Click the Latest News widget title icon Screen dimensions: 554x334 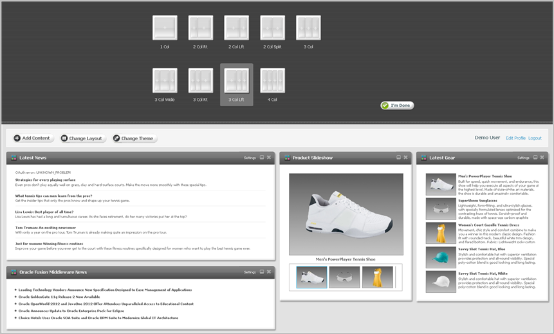(x=14, y=158)
